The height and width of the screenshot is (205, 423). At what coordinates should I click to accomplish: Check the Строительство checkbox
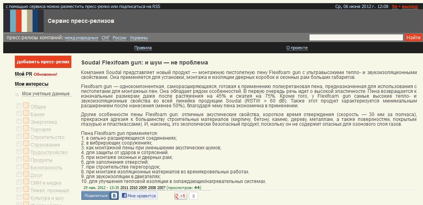click(19, 136)
